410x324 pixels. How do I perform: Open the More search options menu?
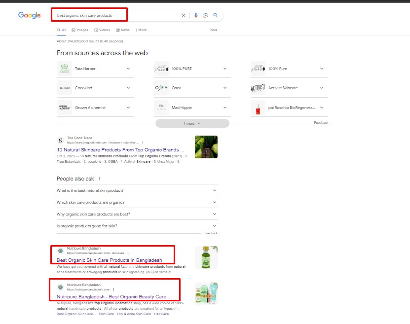tap(142, 30)
